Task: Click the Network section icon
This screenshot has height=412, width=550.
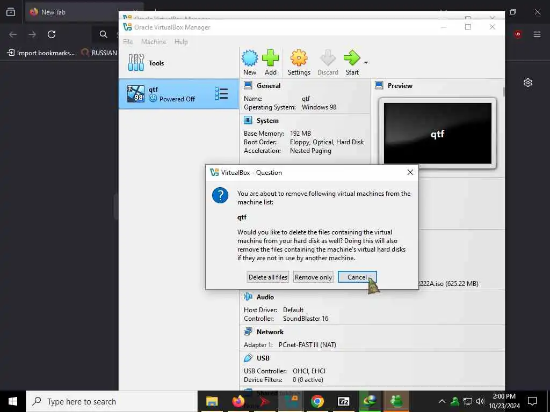Action: click(248, 332)
